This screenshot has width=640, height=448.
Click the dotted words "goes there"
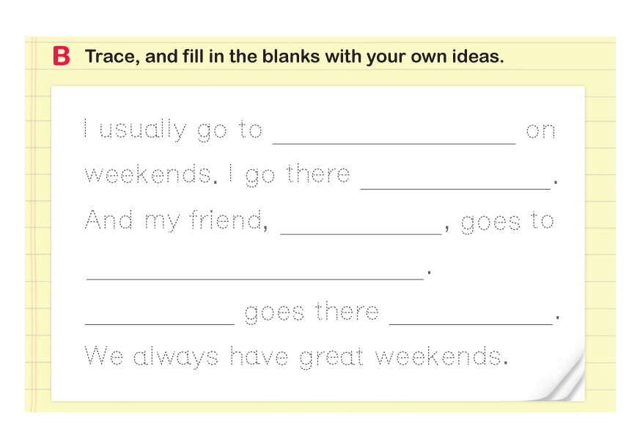tap(312, 313)
